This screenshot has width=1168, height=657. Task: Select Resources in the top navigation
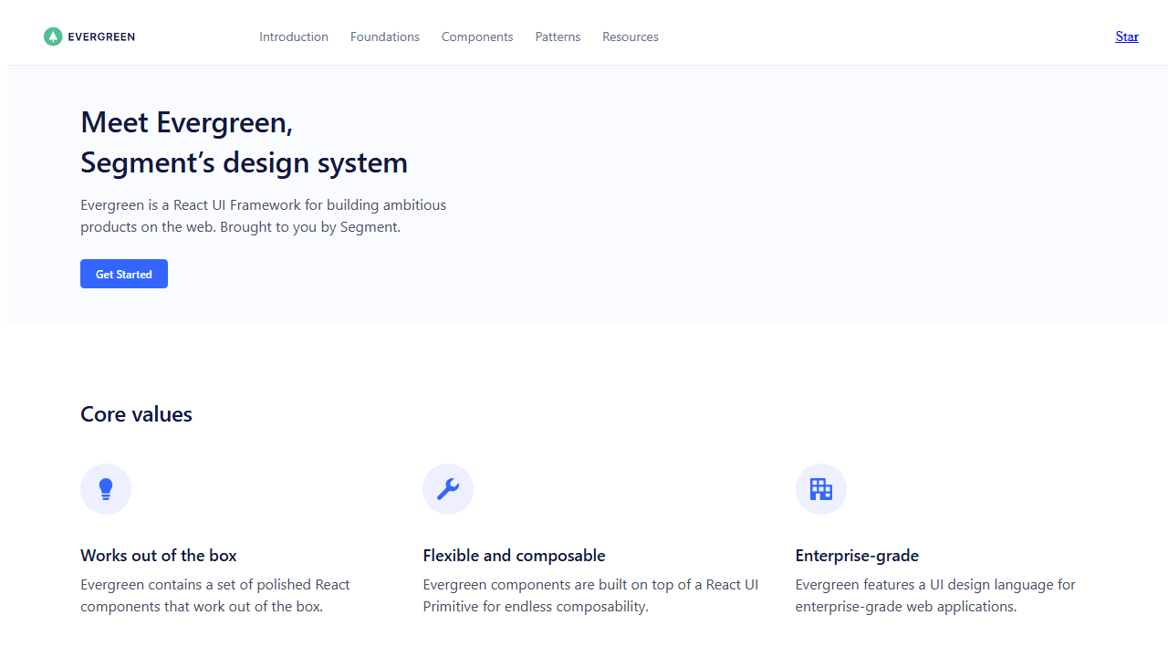pos(631,36)
